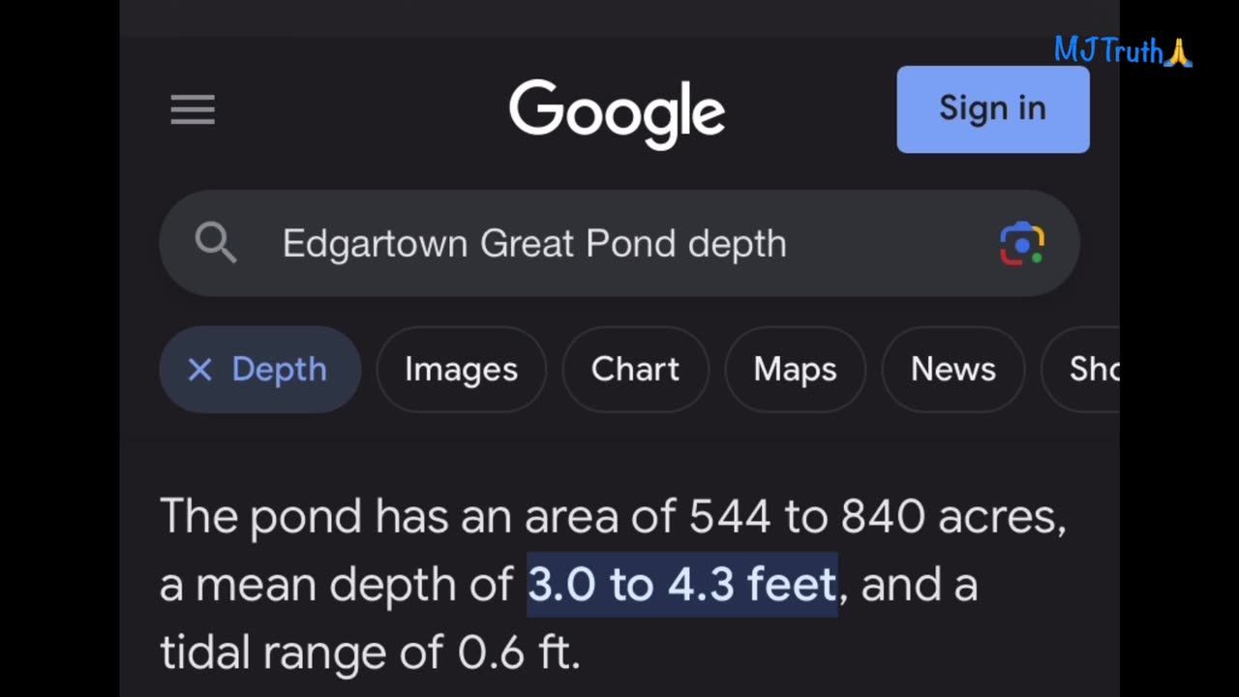The height and width of the screenshot is (697, 1239).
Task: Select the Chart filter chip
Action: point(635,370)
